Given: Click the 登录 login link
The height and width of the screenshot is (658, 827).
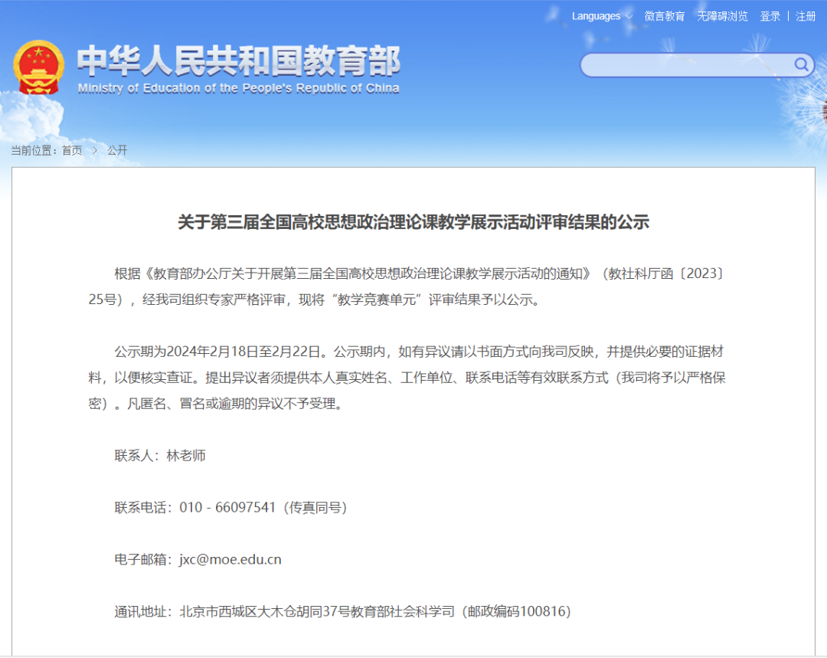Looking at the screenshot, I should [x=770, y=16].
